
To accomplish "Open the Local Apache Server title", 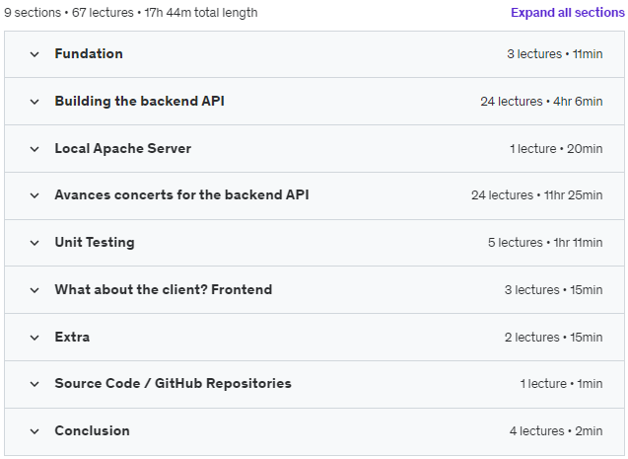I will coord(122,148).
